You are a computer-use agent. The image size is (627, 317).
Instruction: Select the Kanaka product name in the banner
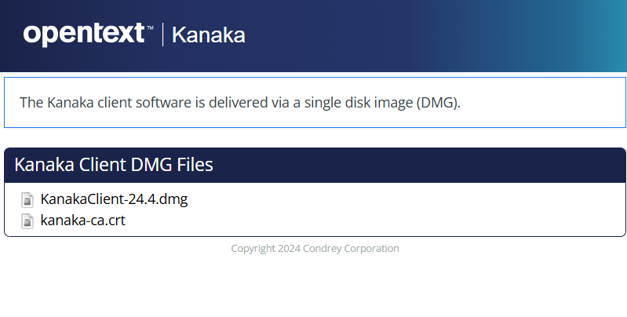pyautogui.click(x=208, y=35)
